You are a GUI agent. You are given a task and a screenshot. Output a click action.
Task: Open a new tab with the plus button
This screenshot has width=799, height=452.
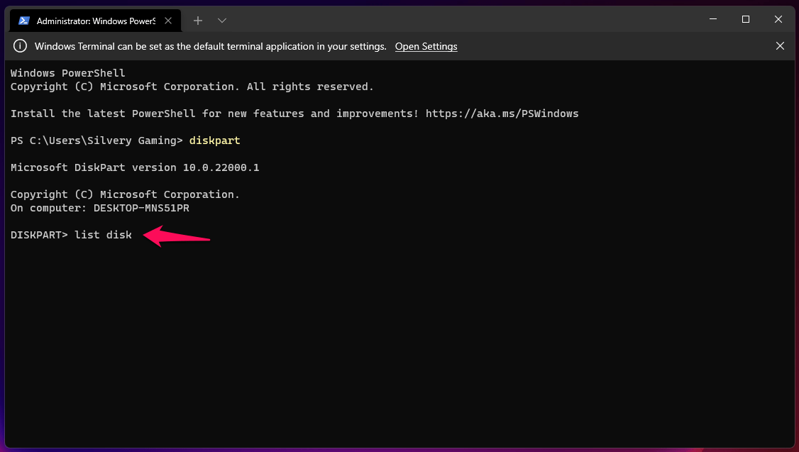(x=198, y=21)
